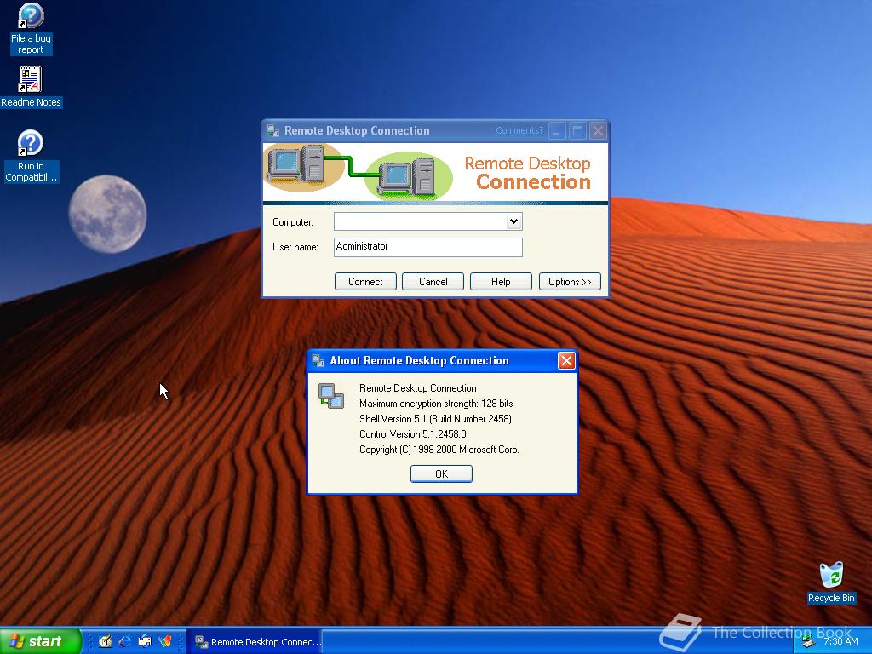The image size is (872, 654).
Task: Click the 'Copyright (C) 1998-2000 Microsoft Corp.' line
Action: pos(439,450)
